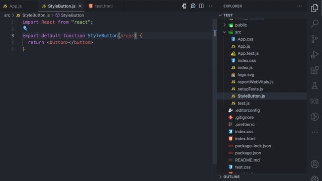Click the editor vertical scrollbar
322x181 pixels.
[x=215, y=92]
